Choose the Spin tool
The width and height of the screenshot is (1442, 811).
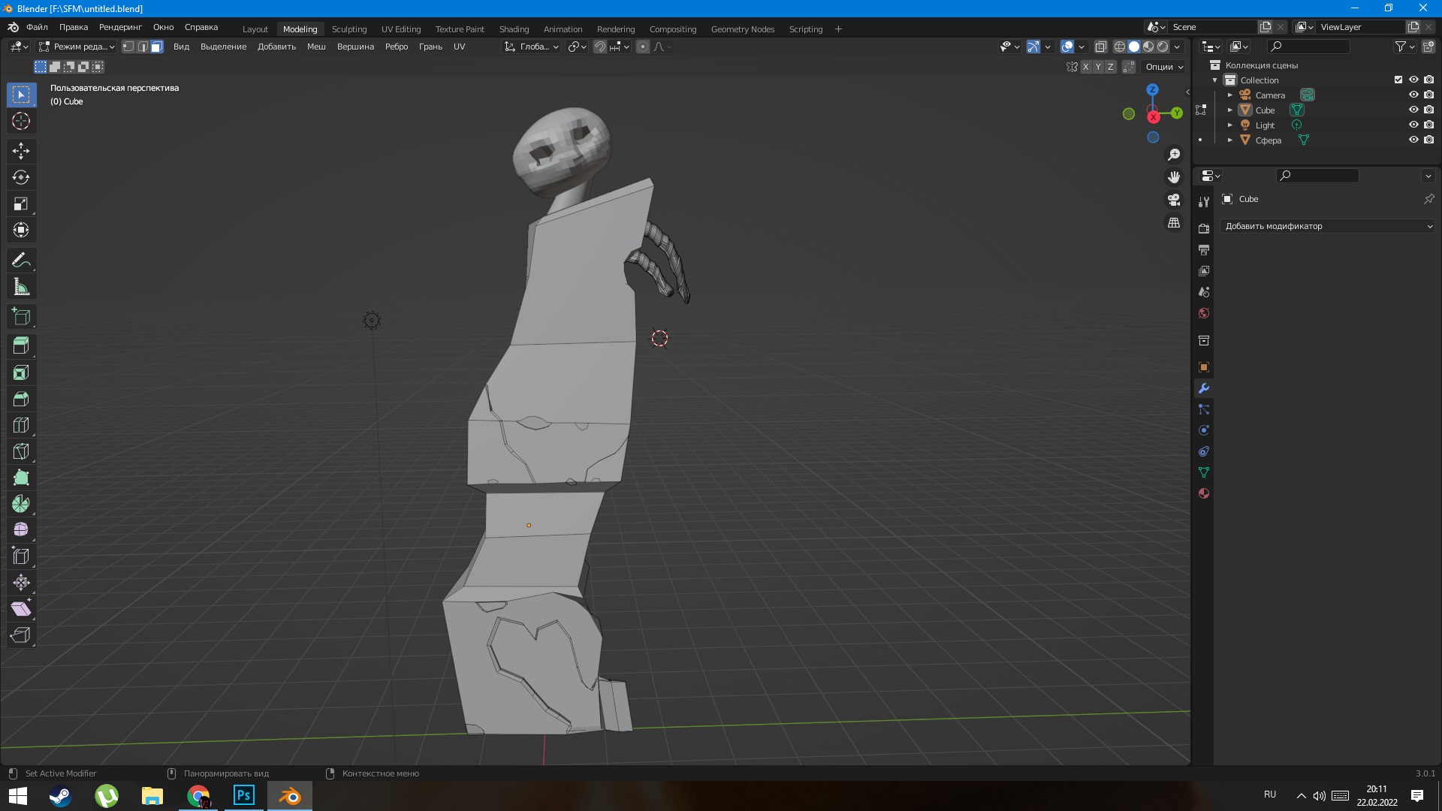21,504
